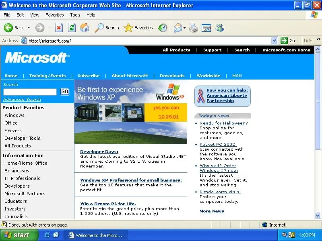Click the Back arrow toolbar icon
Screen dimensions: 322x241
coord(8,28)
